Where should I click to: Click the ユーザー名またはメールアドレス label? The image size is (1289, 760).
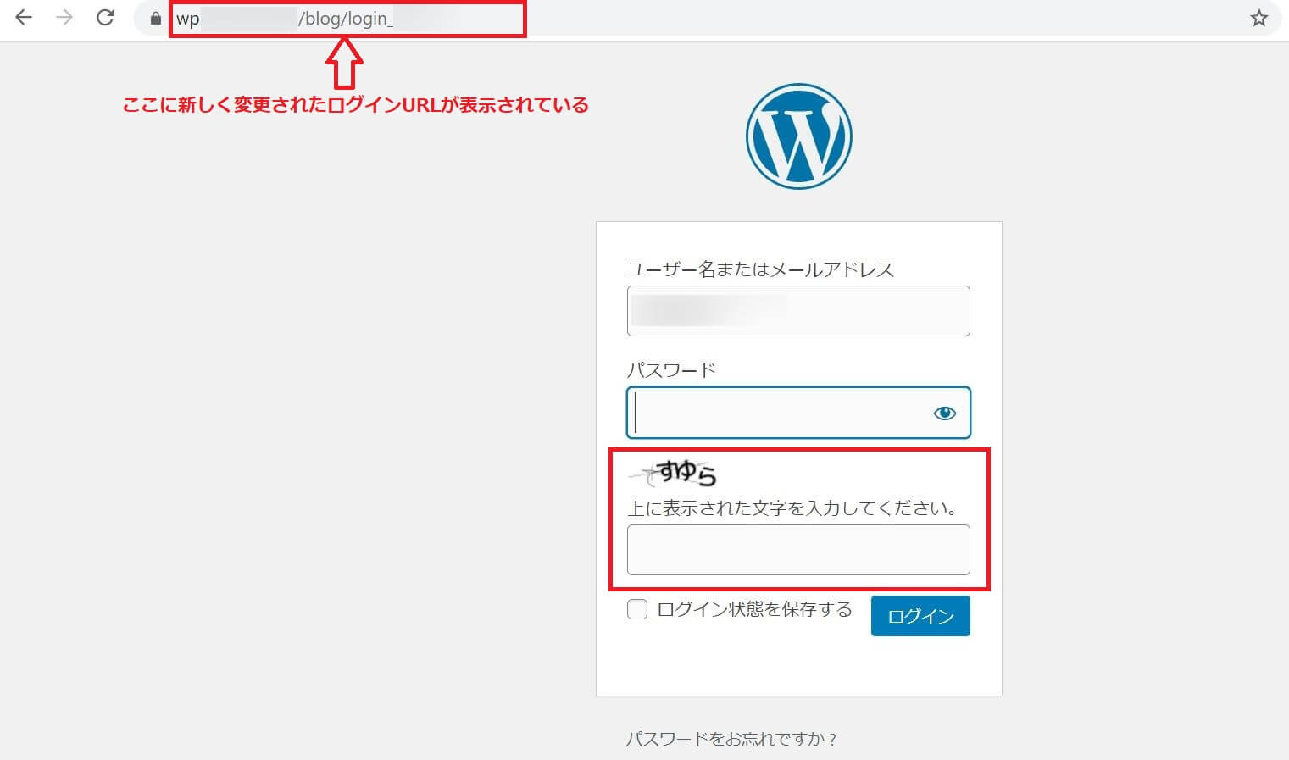coord(760,269)
